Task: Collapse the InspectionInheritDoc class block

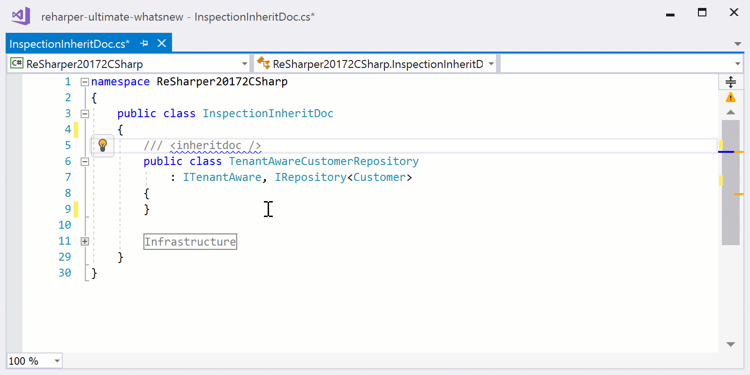Action: pos(85,114)
